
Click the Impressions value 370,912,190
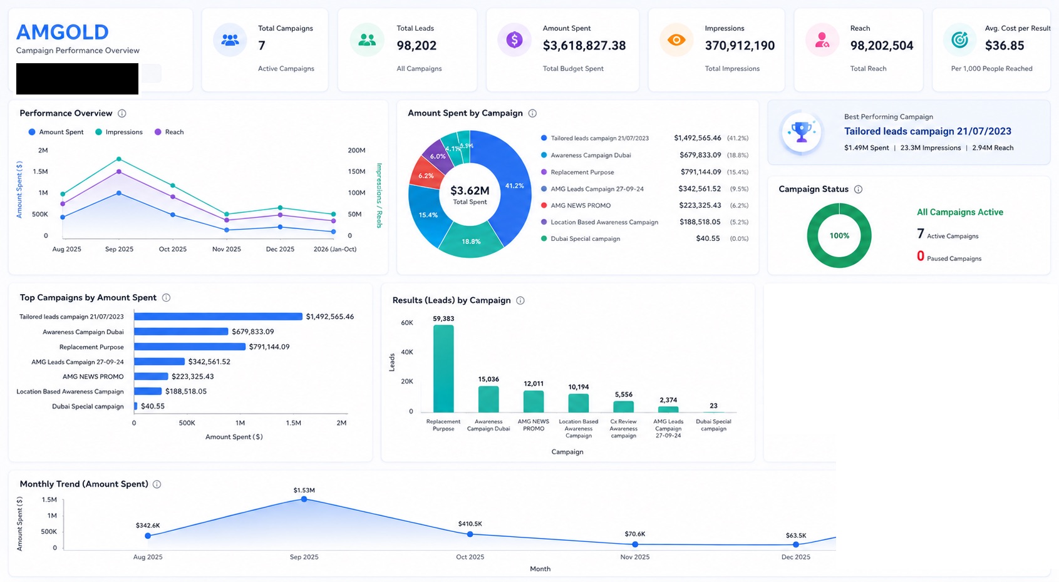coord(740,46)
